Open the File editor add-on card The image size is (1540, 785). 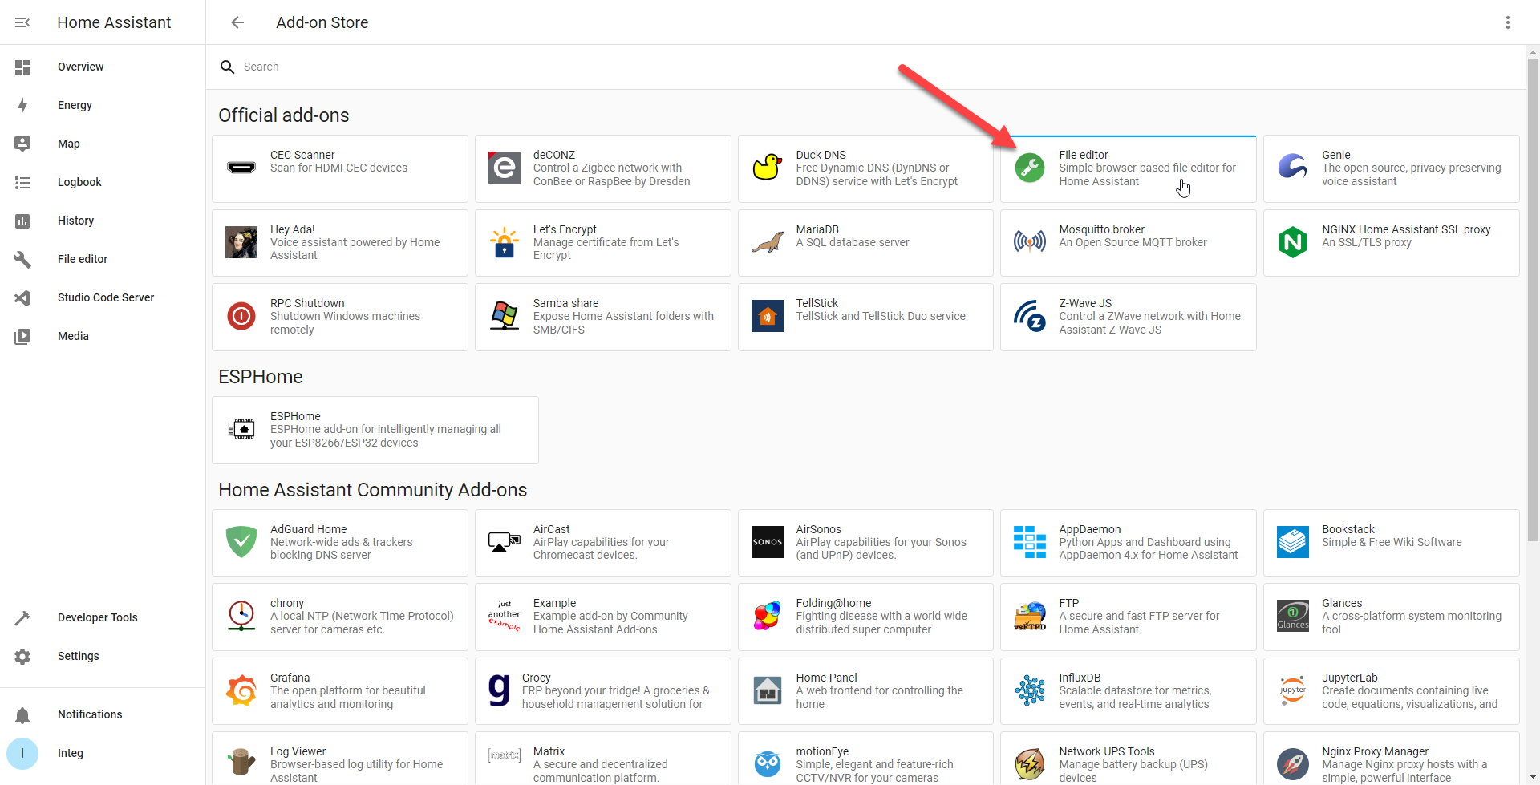coord(1128,168)
